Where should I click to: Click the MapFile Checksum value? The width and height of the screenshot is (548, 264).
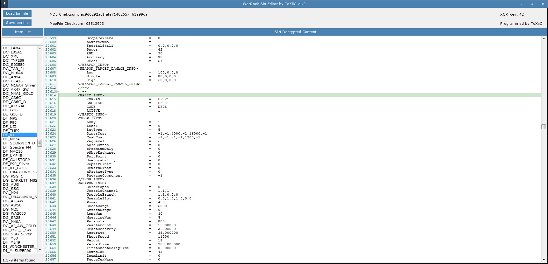pos(95,24)
